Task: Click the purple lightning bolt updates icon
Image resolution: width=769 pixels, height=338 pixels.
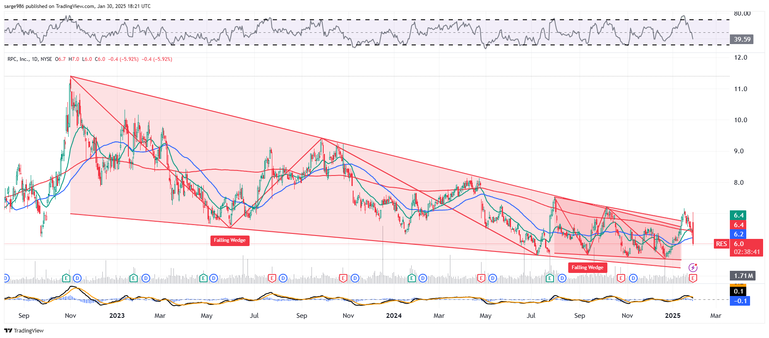Action: 693,267
